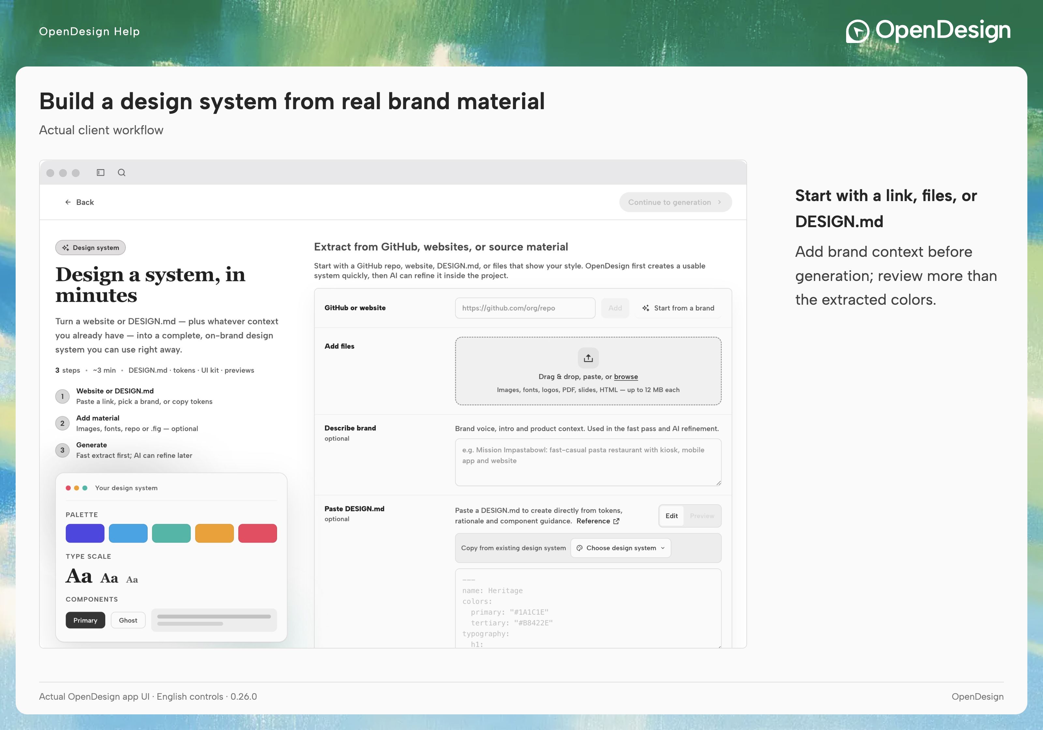1043x730 pixels.
Task: Go Back to previous screen
Action: pos(80,202)
